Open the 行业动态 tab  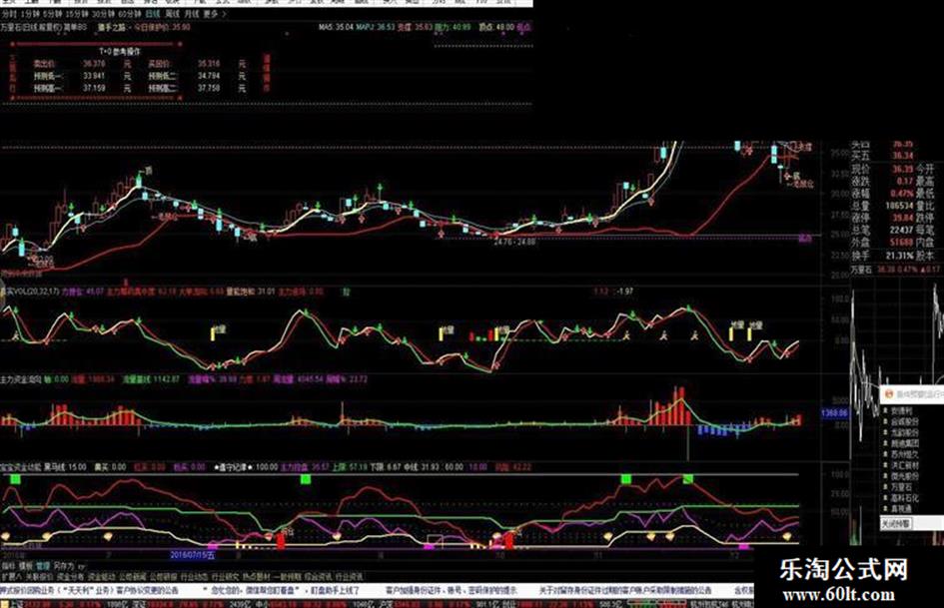(x=195, y=577)
